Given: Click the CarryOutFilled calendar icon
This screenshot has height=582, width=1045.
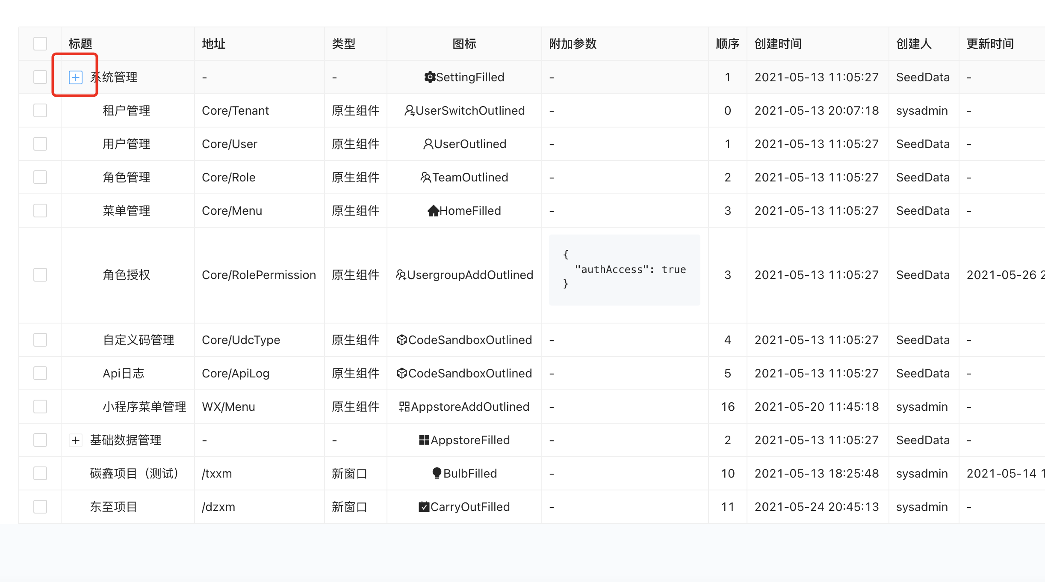Looking at the screenshot, I should tap(424, 507).
